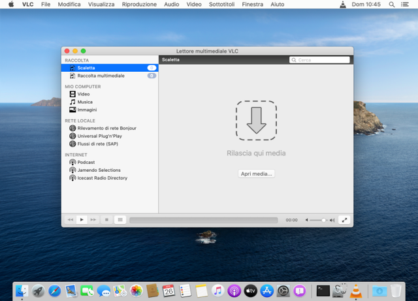Screen dimensions: 418x301
Task: Click the Apri media... button
Action: click(x=256, y=174)
